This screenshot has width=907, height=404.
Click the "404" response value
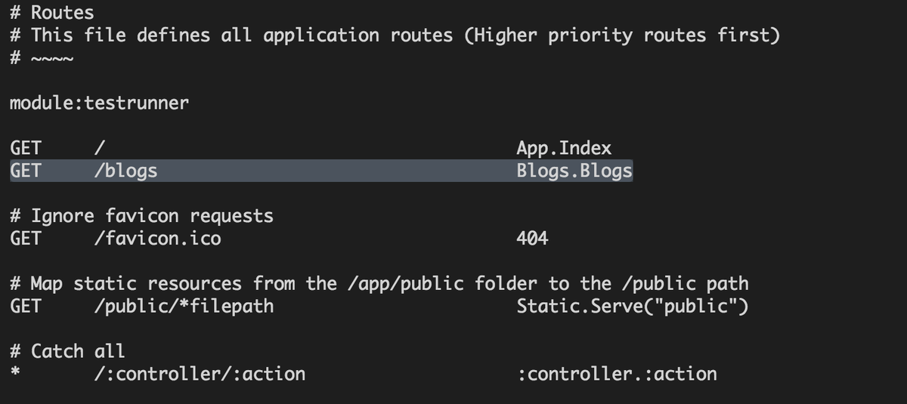(x=532, y=239)
